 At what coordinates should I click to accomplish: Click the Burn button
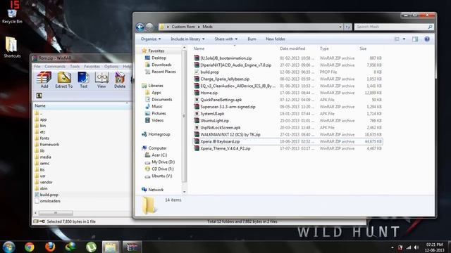(x=252, y=39)
